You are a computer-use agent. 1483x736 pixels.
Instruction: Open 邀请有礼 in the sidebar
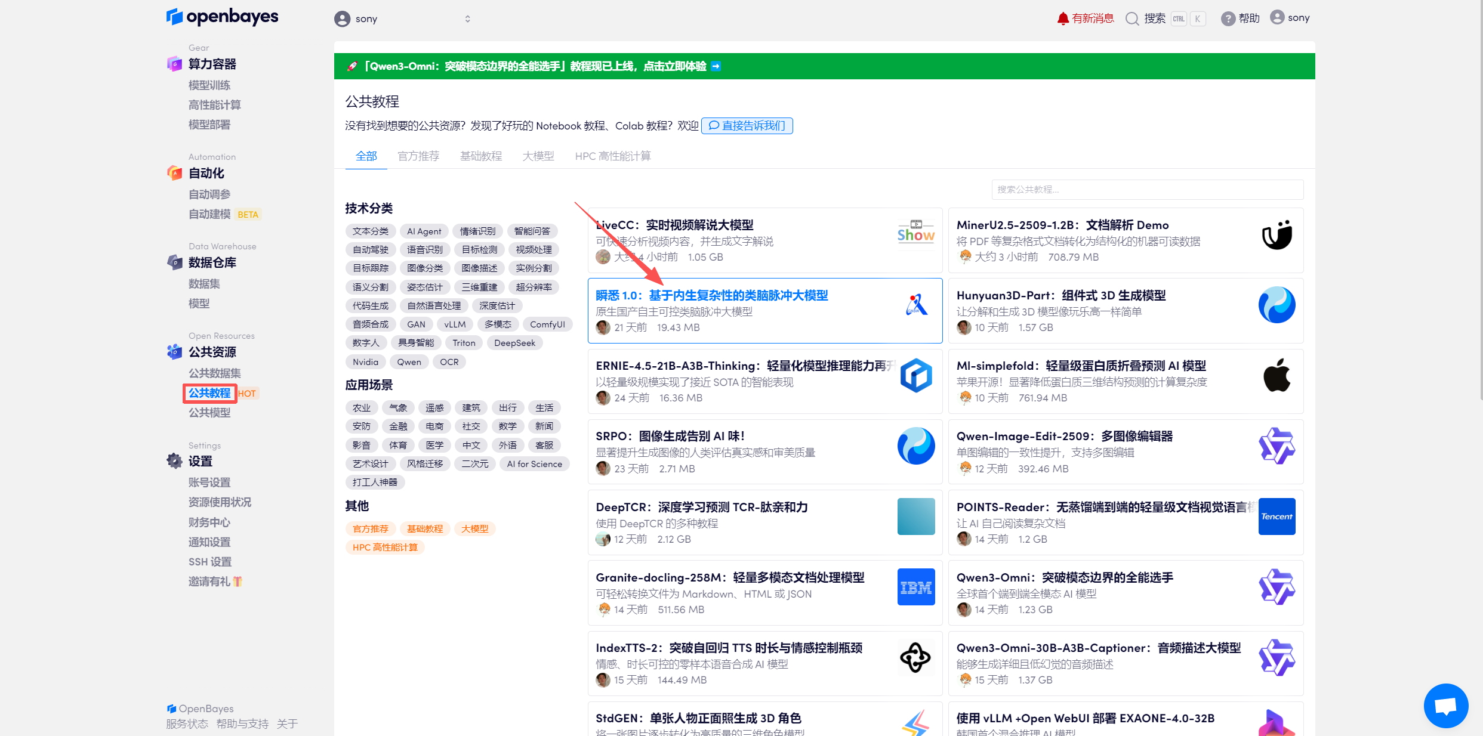(x=215, y=582)
